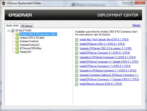The image size is (147, 111).
Task: Switch to the All Actions tab
Action: pos(27,26)
